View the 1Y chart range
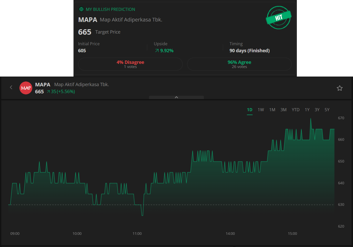The height and width of the screenshot is (247, 353). coord(307,110)
